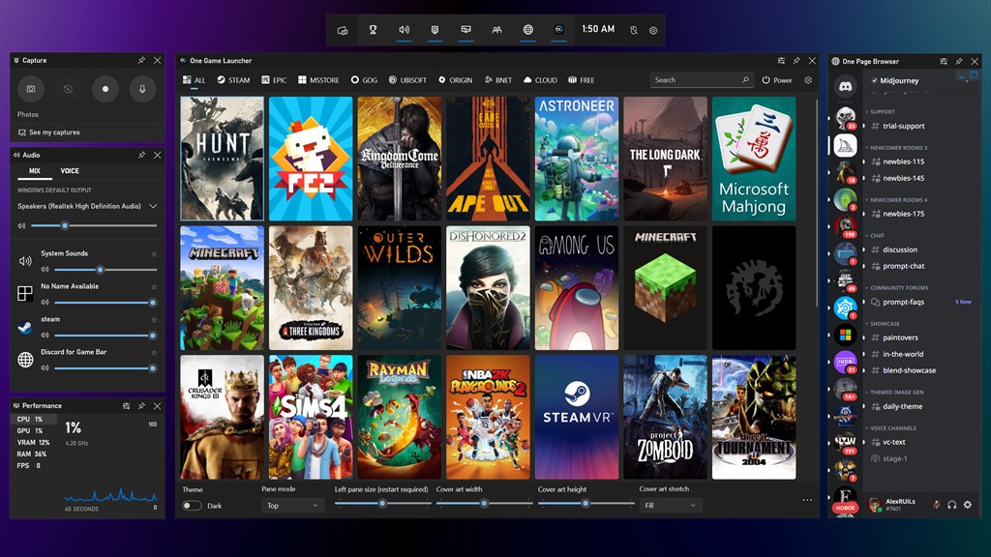This screenshot has height=557, width=991.
Task: Click the Discord deafen headphones icon
Action: tap(952, 505)
